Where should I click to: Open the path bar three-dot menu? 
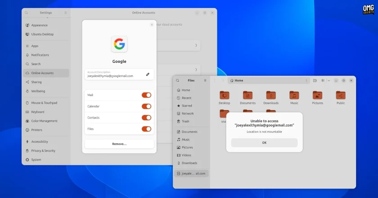[x=306, y=81]
